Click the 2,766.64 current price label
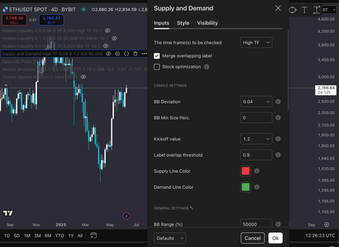 click(326, 90)
